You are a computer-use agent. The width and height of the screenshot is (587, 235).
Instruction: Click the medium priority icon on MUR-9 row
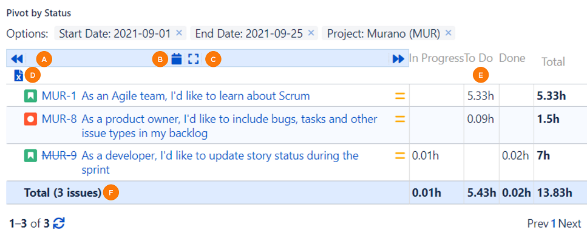(x=400, y=155)
